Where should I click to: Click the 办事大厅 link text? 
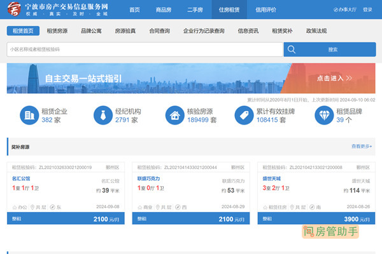tap(348, 10)
